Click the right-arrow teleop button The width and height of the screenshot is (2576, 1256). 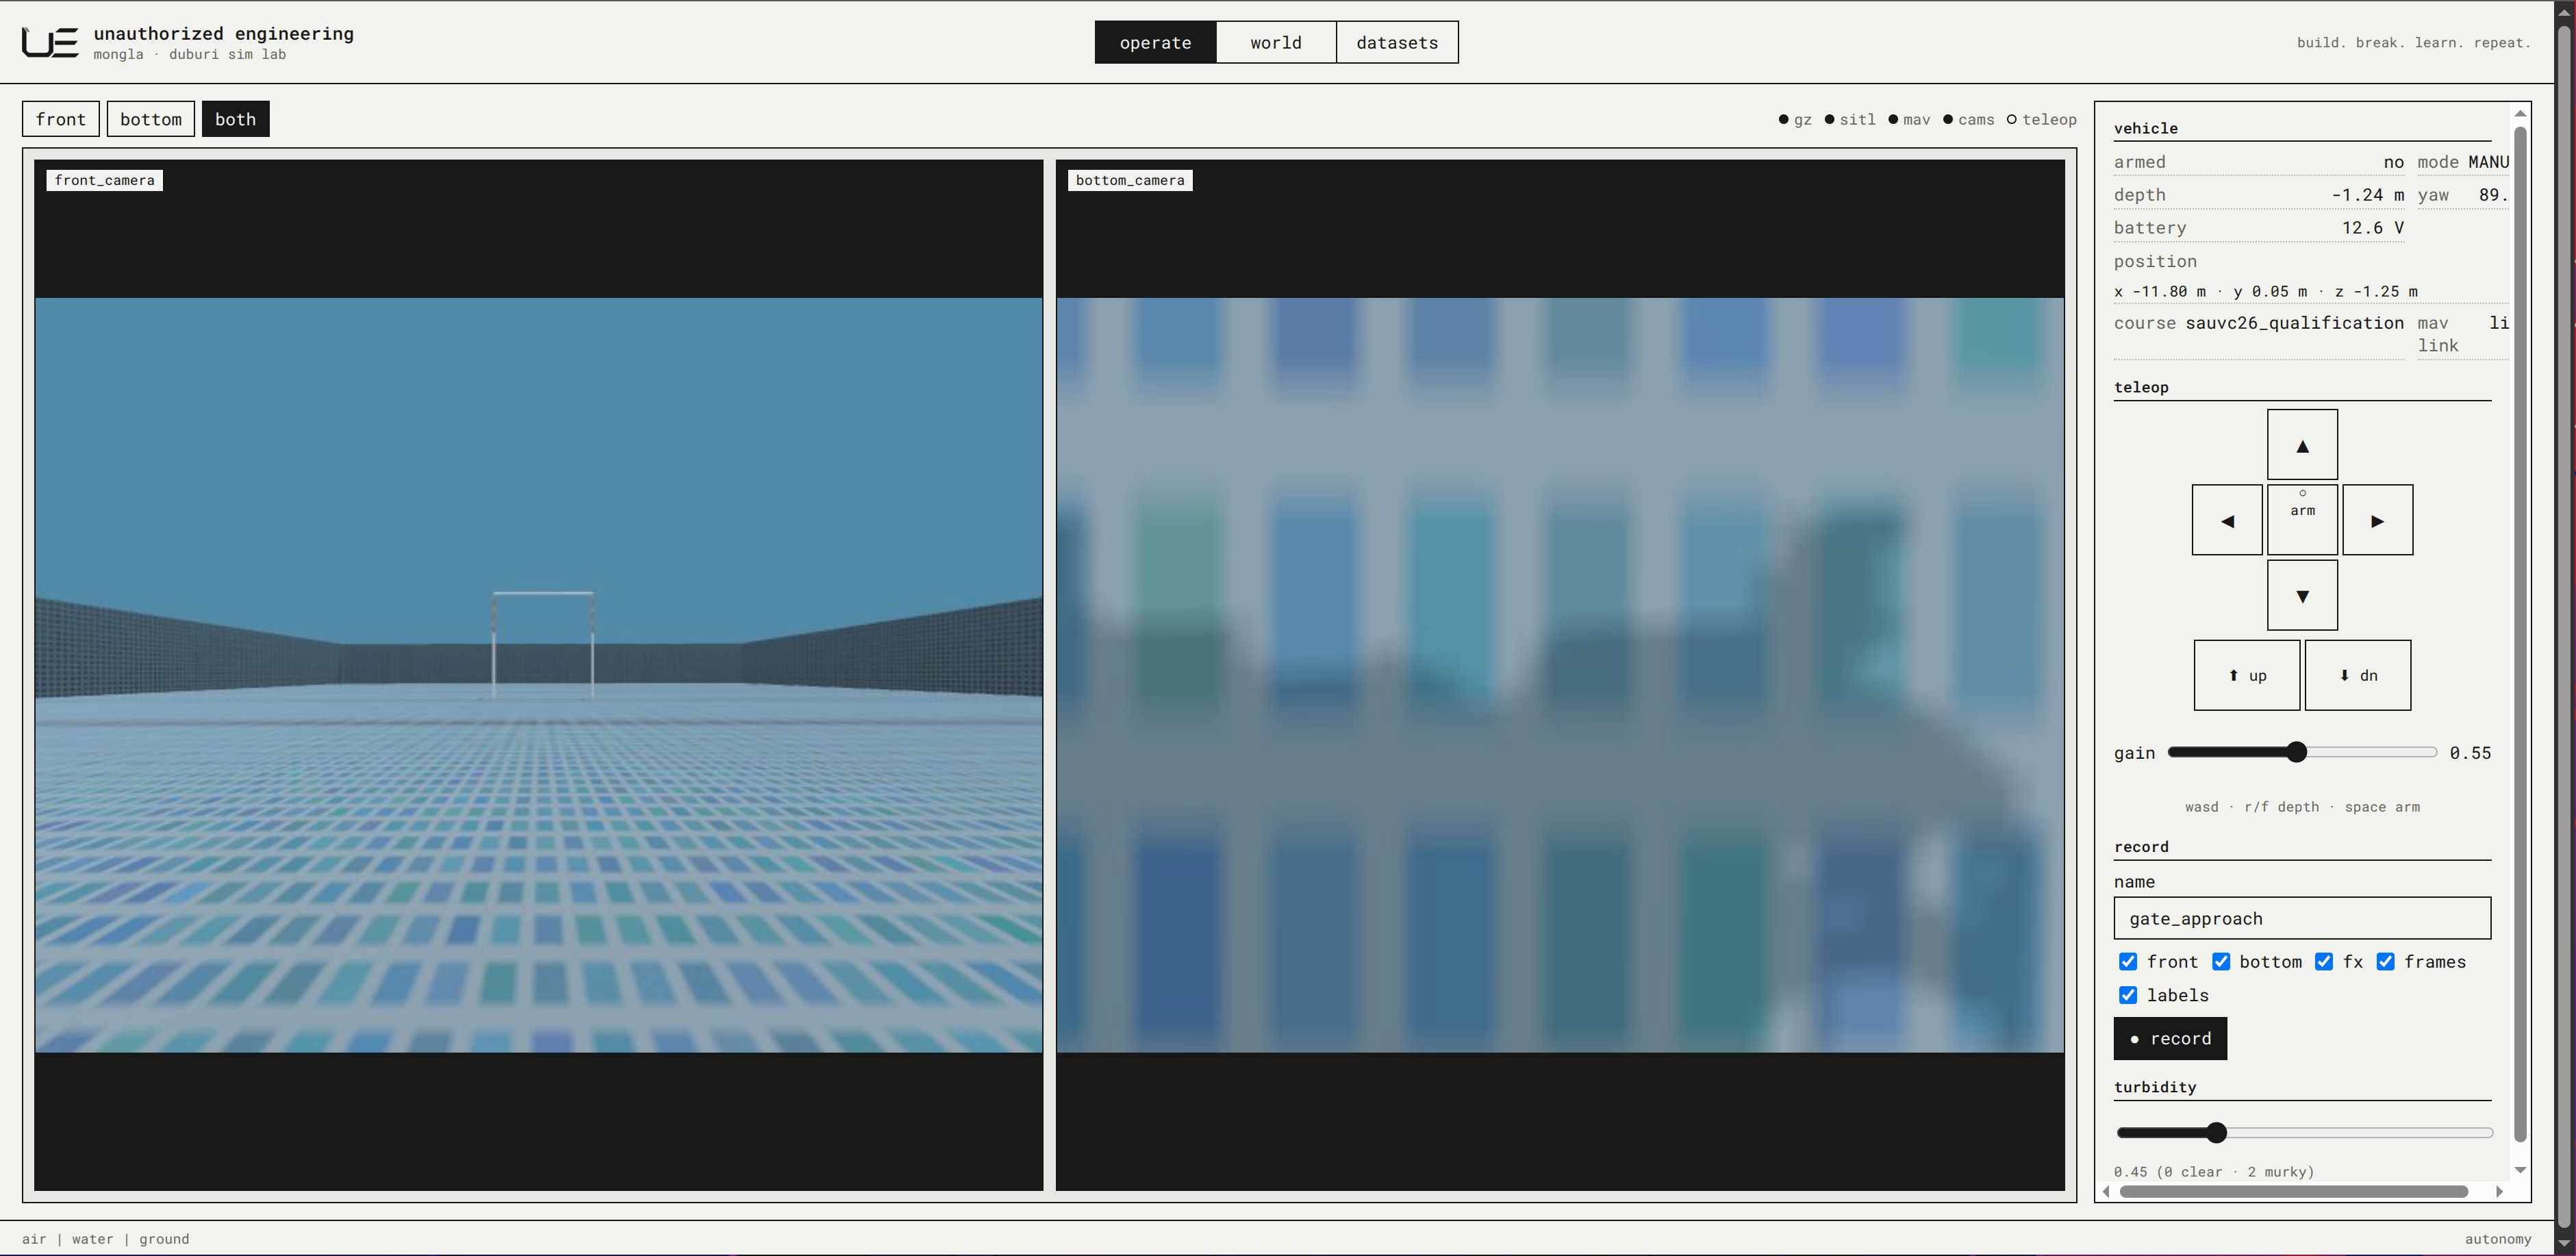point(2378,520)
